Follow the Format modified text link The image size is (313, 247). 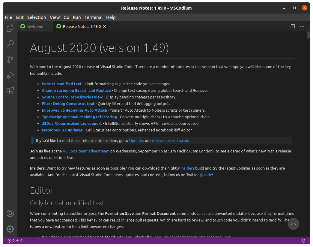(61, 84)
